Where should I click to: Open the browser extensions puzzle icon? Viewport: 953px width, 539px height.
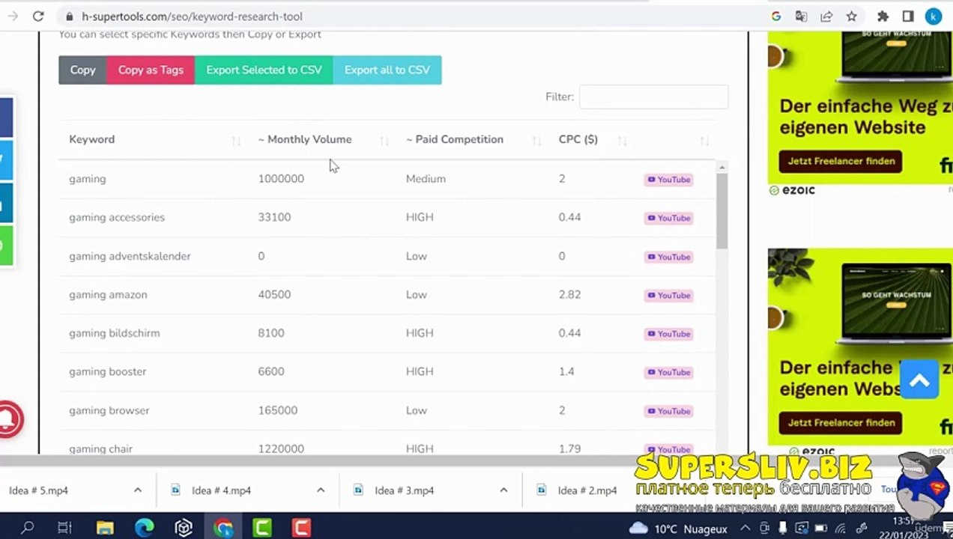point(883,16)
